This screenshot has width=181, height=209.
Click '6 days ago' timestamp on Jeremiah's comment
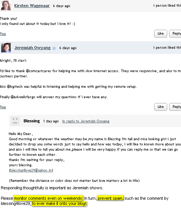pyautogui.click(x=68, y=48)
